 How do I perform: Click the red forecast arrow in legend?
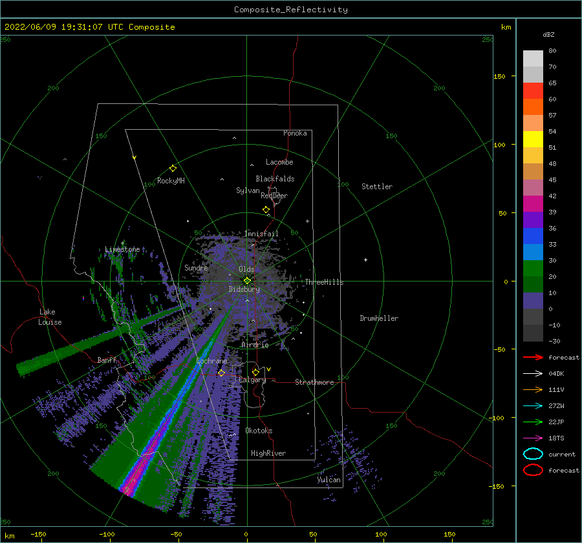[533, 357]
